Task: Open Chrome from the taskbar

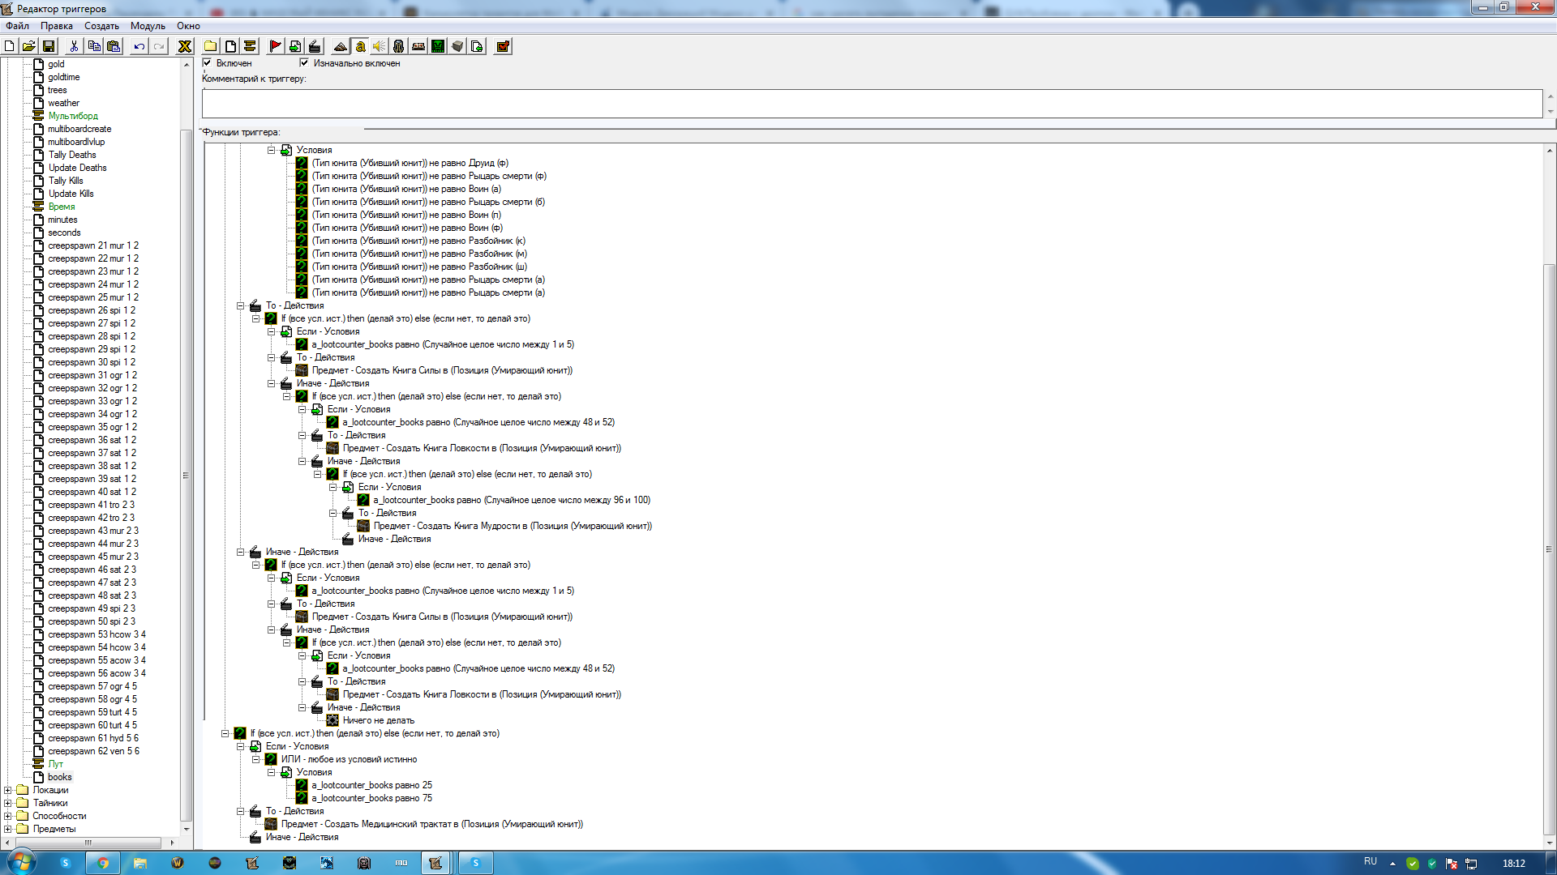Action: 103,863
